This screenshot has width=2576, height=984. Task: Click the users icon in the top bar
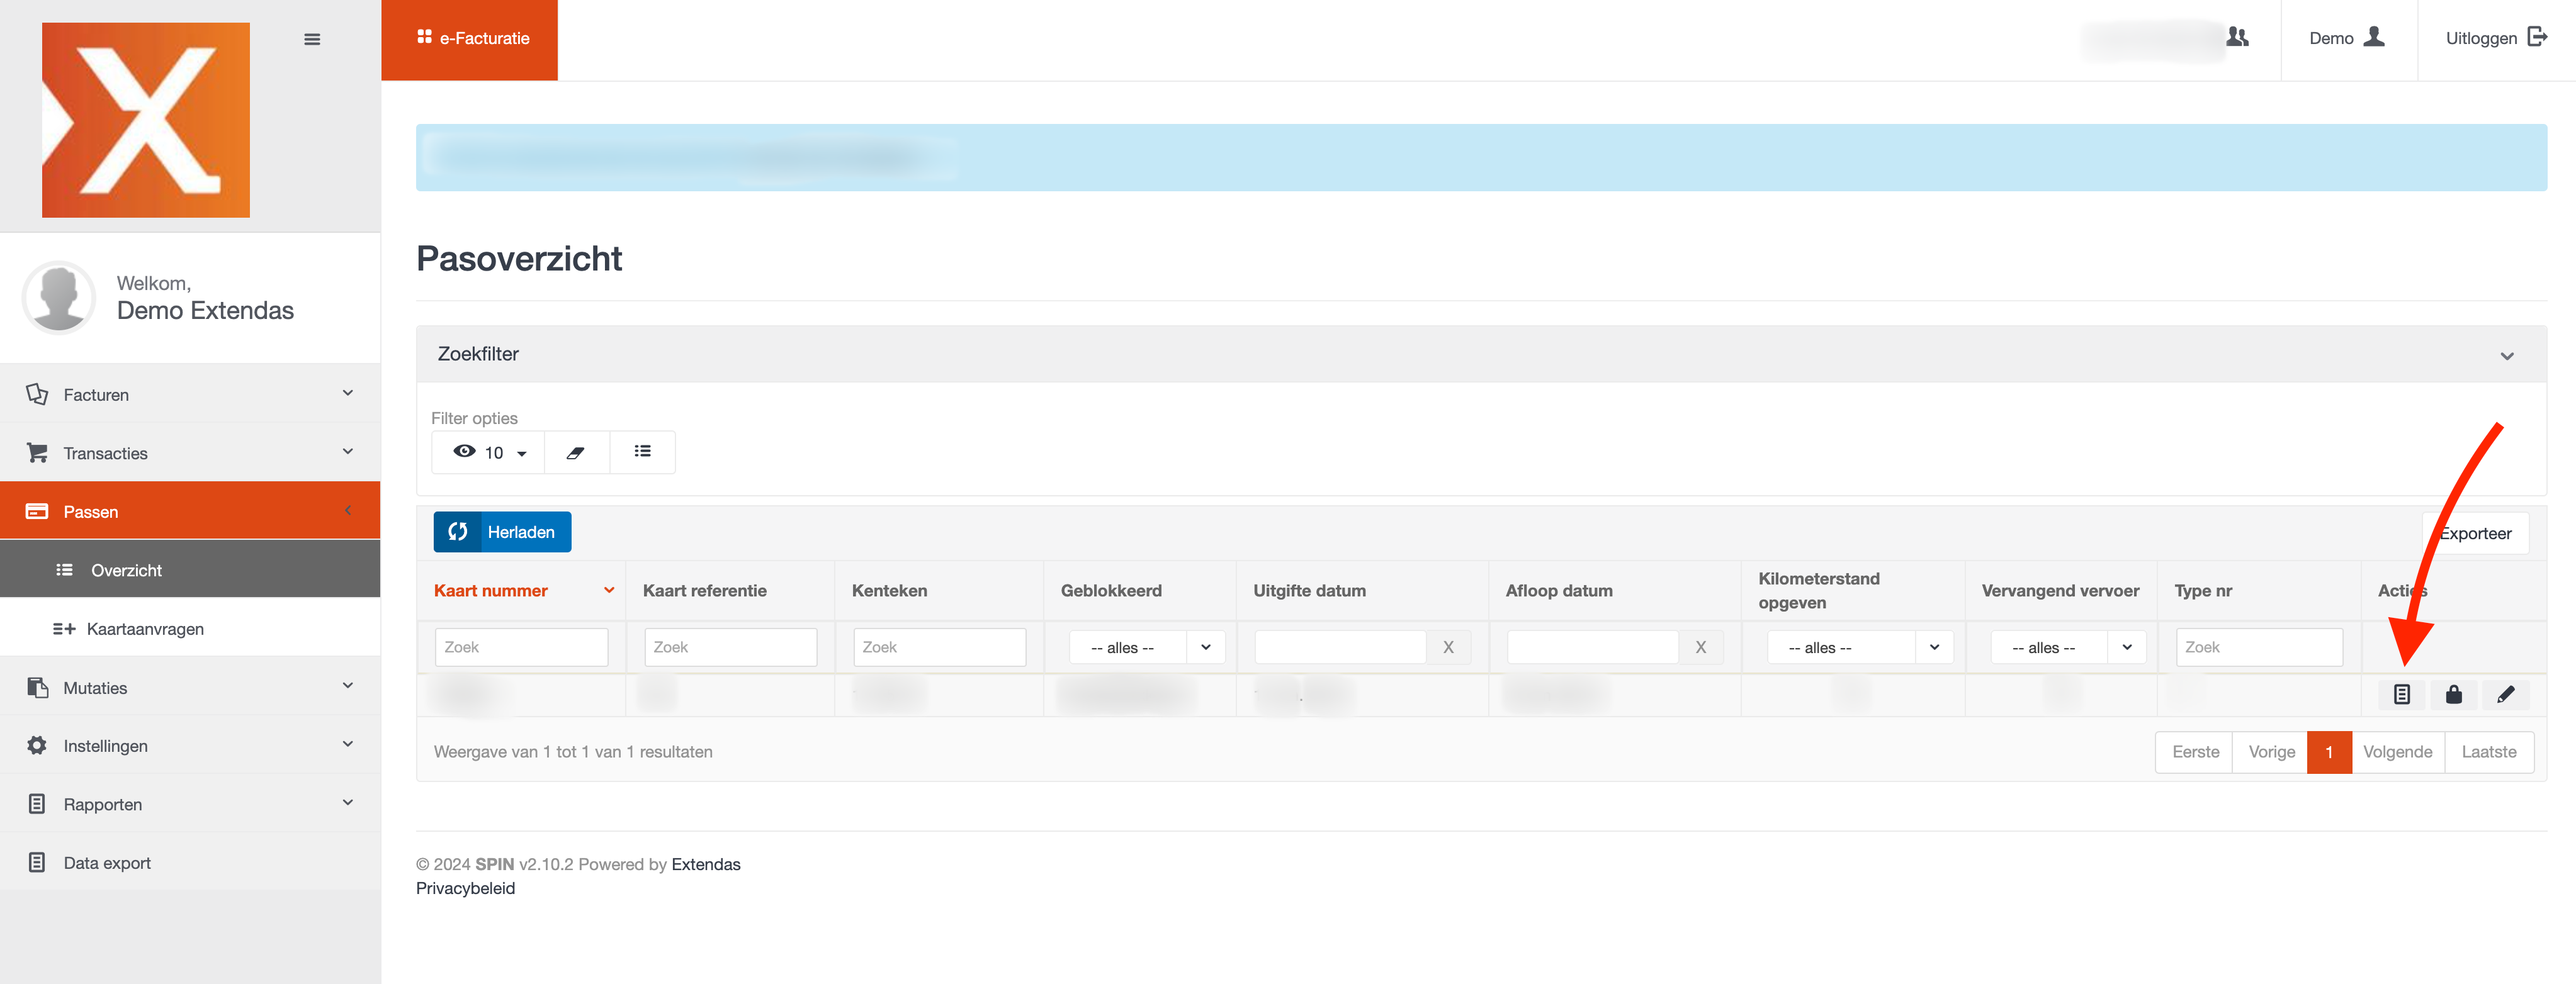(x=2237, y=38)
